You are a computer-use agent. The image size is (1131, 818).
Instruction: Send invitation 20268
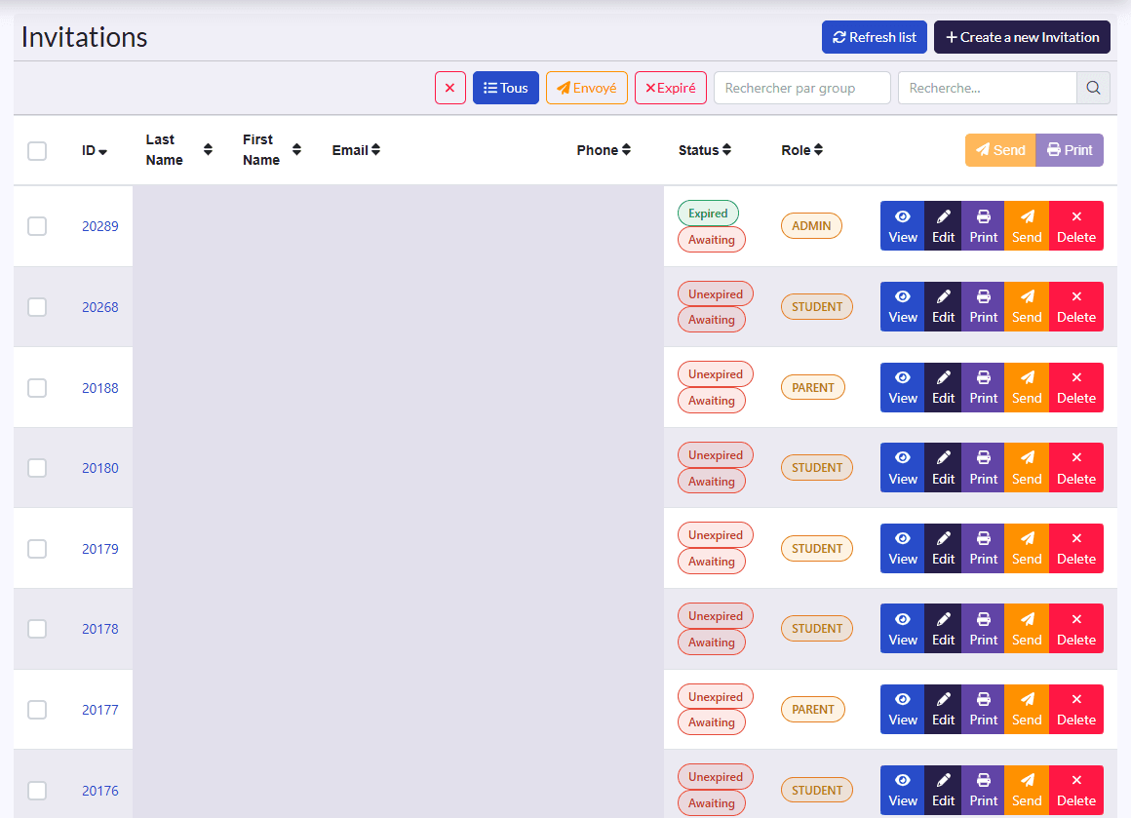tap(1027, 306)
